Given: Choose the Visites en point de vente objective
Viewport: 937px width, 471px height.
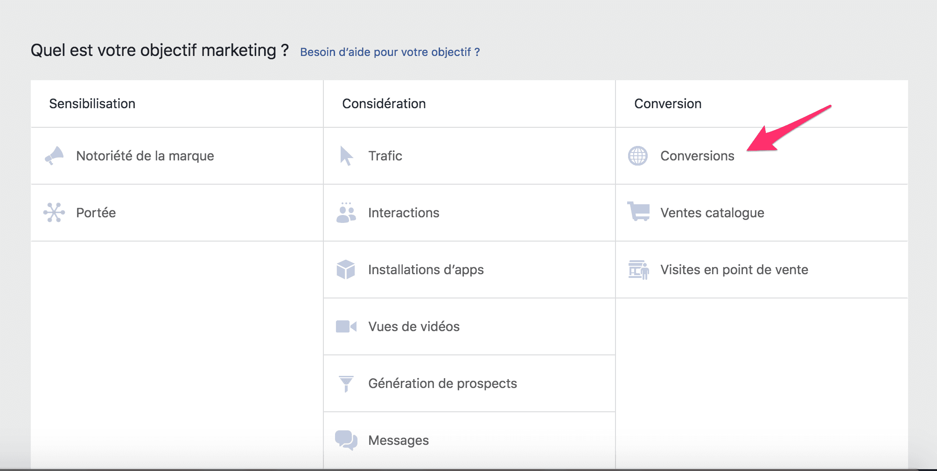Looking at the screenshot, I should [734, 270].
